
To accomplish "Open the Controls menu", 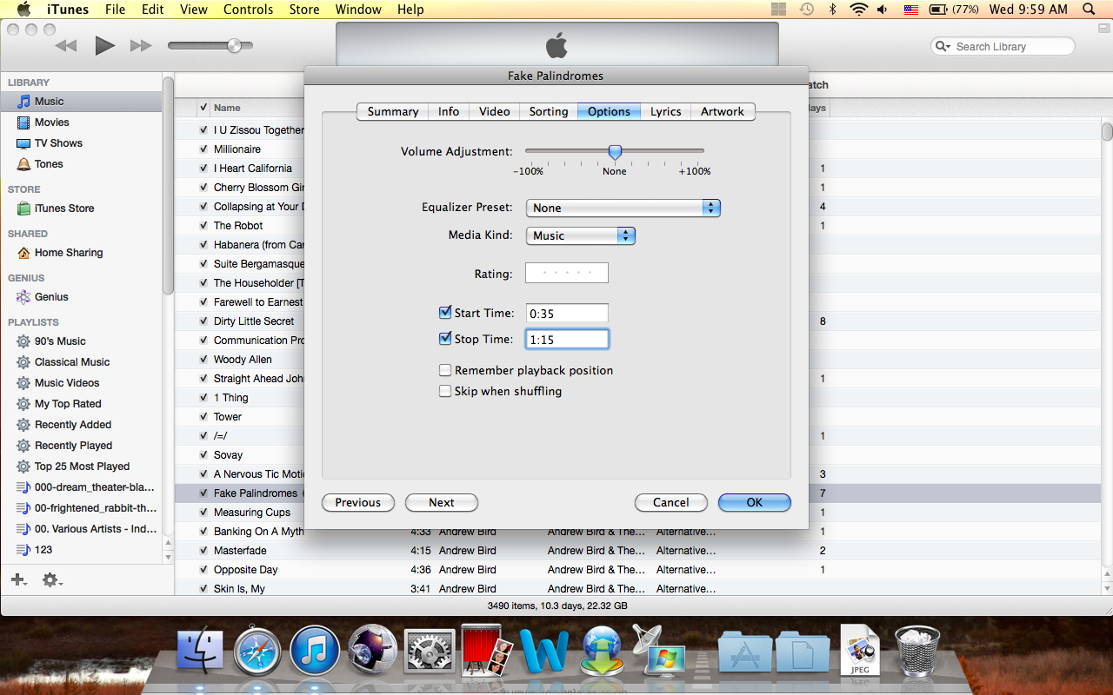I will (x=249, y=10).
